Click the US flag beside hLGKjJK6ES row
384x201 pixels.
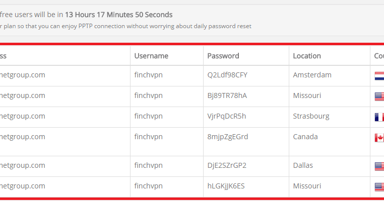(x=379, y=187)
